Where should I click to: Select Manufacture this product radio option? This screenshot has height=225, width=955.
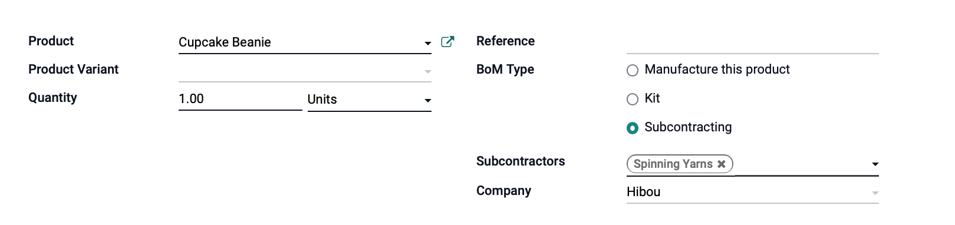pyautogui.click(x=633, y=71)
